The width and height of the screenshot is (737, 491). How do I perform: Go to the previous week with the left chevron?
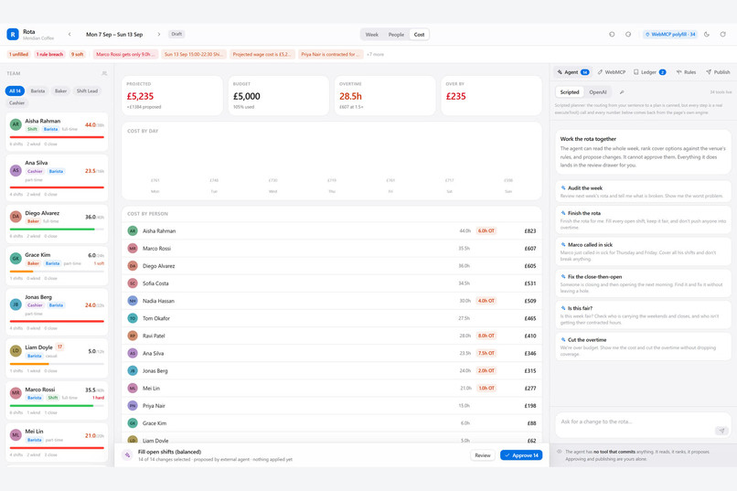coord(69,35)
